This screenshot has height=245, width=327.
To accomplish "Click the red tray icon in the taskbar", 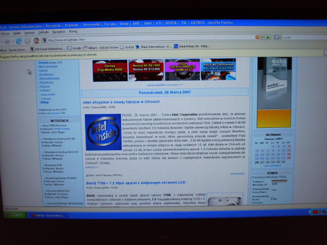I will click(x=315, y=212).
